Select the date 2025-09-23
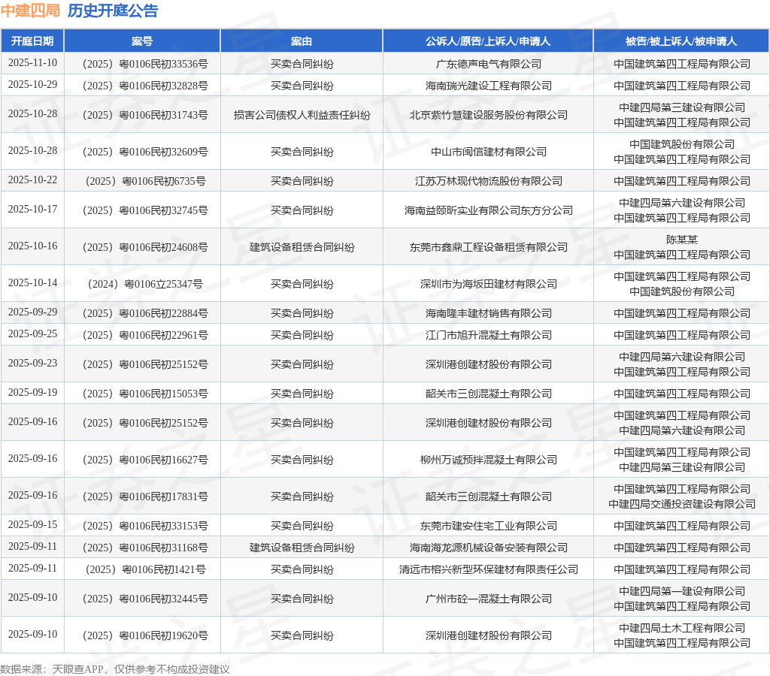The height and width of the screenshot is (676, 770). pyautogui.click(x=32, y=364)
